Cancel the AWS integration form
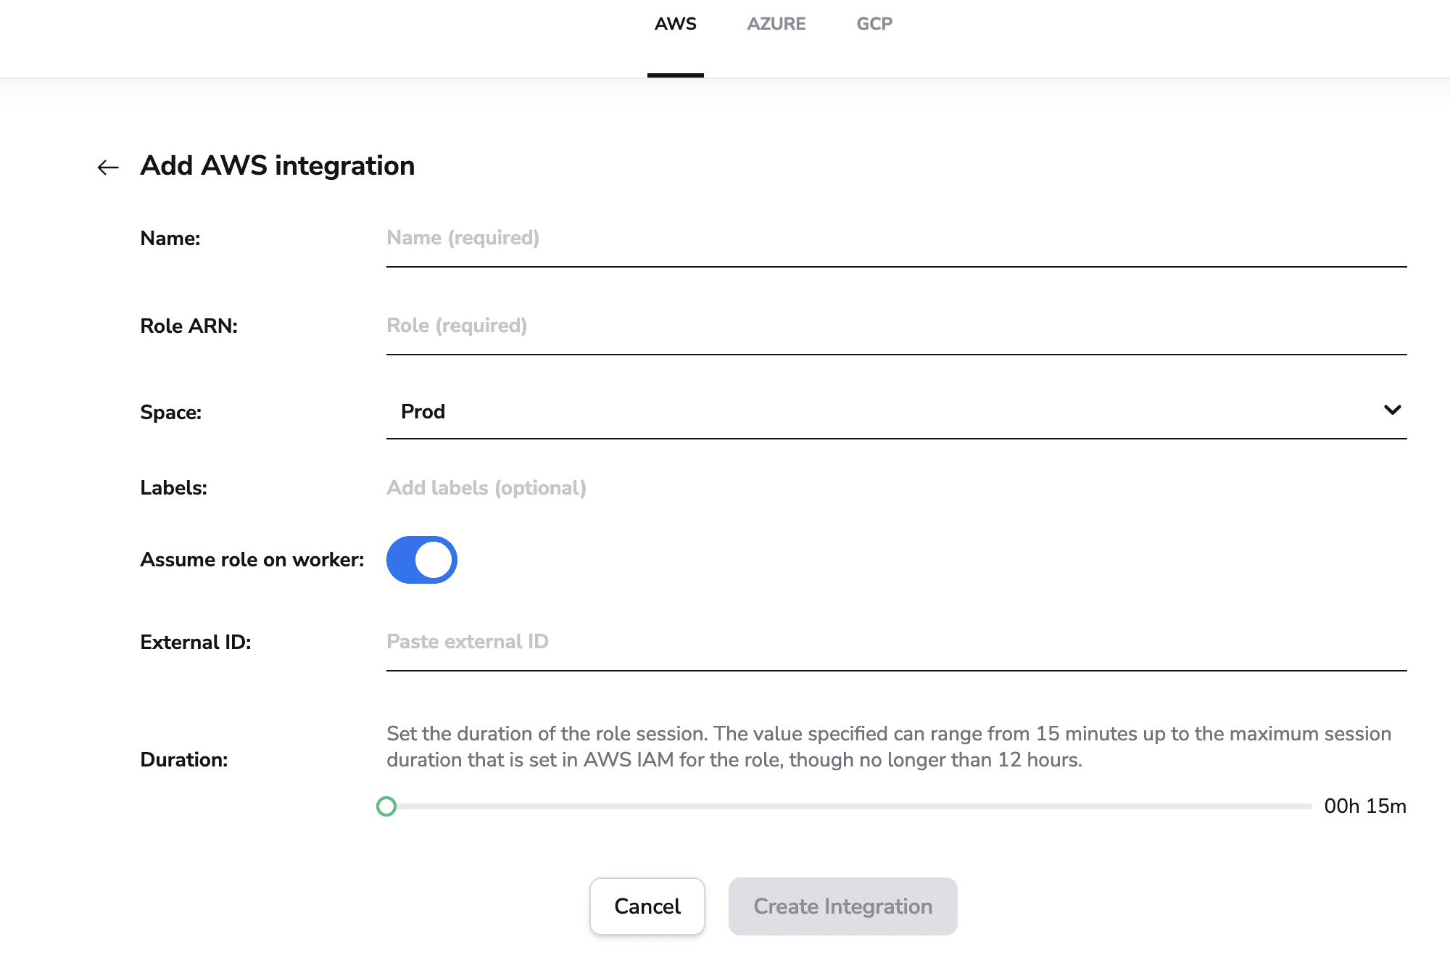Viewport: 1450px width, 963px height. pos(647,906)
